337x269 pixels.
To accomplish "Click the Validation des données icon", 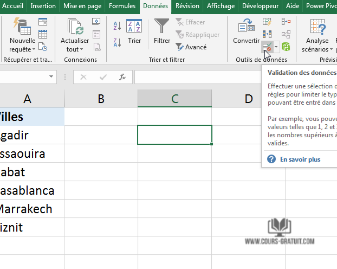I will (267, 48).
